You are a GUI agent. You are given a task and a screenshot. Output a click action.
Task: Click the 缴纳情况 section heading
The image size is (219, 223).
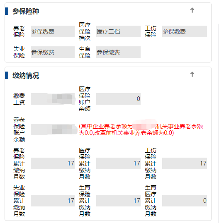26,76
